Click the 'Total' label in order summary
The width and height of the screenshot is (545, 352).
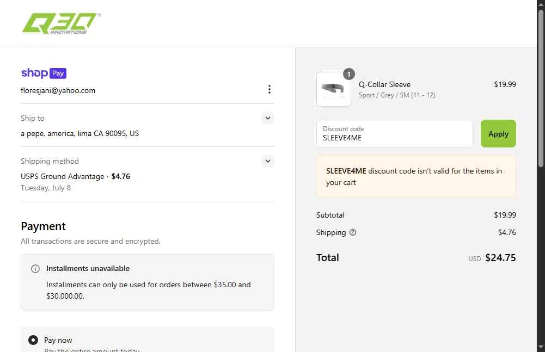pyautogui.click(x=327, y=258)
